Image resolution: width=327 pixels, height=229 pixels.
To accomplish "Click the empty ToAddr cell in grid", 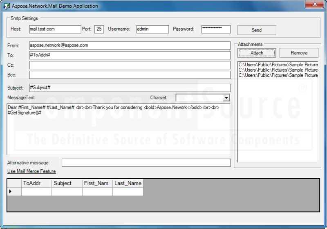I will tap(36, 192).
